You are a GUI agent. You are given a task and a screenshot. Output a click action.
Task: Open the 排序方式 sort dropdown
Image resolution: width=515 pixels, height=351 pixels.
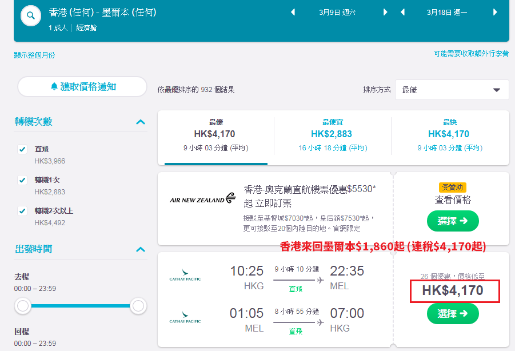click(x=452, y=90)
